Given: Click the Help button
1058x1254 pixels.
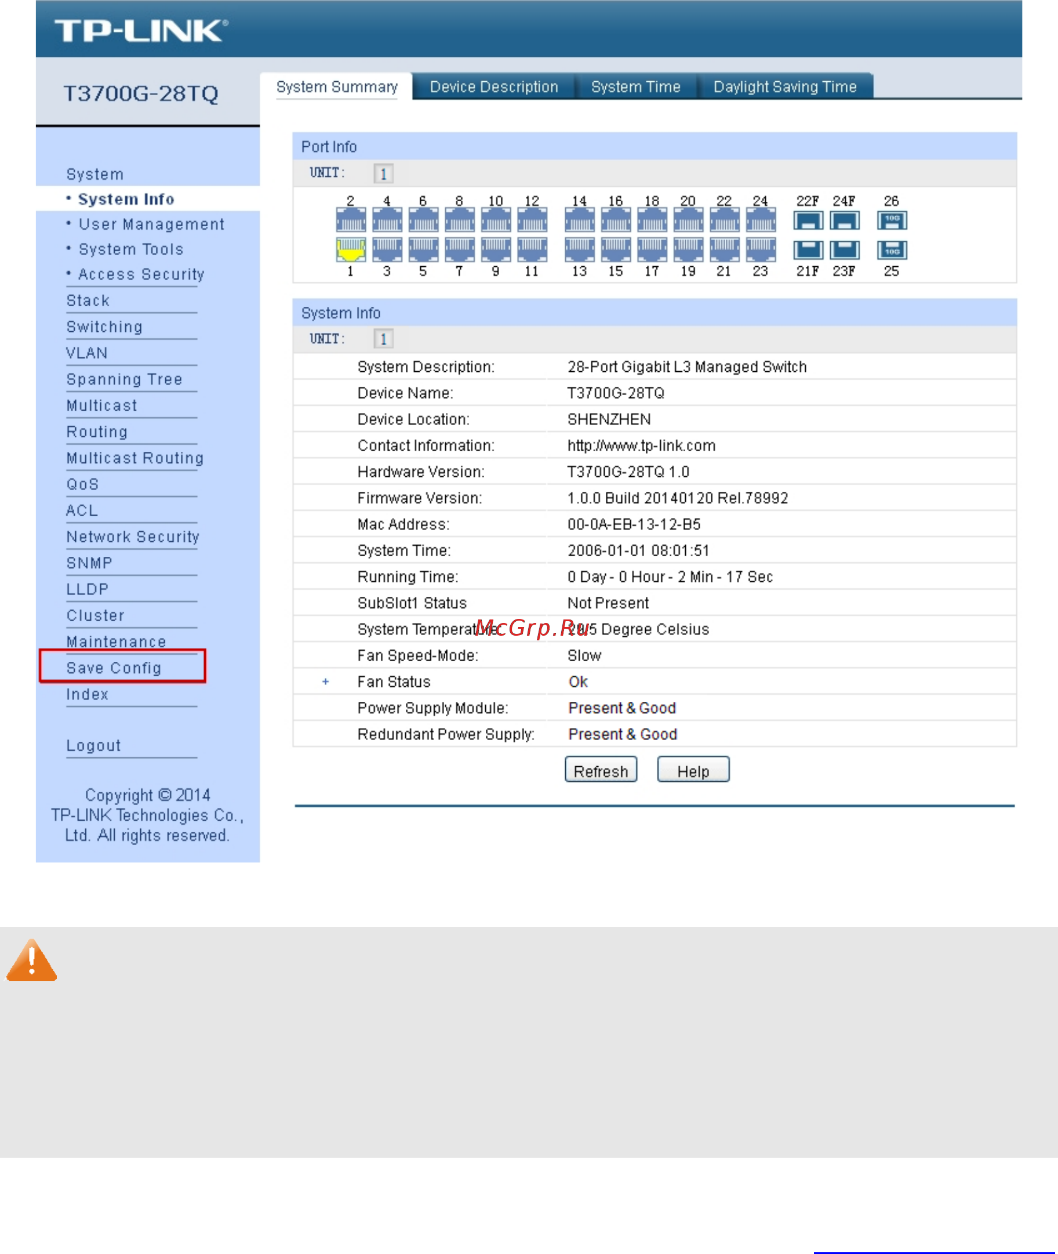Looking at the screenshot, I should pos(693,770).
